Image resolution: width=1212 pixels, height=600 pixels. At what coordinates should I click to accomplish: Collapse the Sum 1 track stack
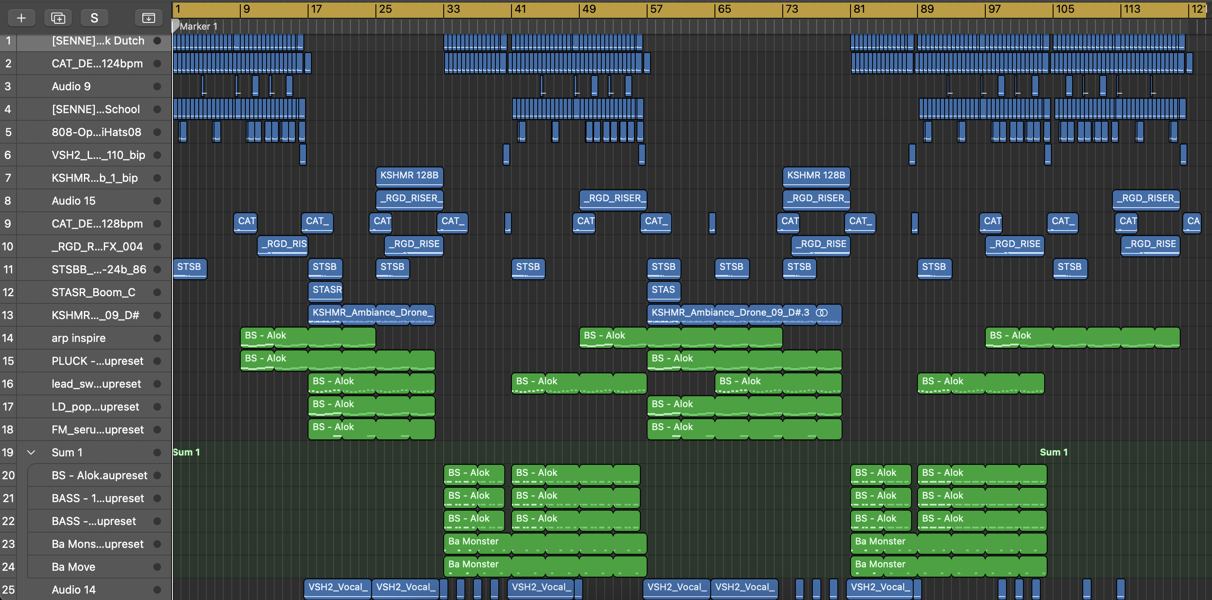(31, 452)
